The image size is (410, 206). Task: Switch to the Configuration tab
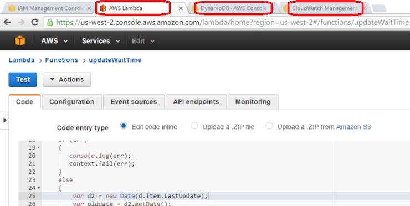pos(71,102)
